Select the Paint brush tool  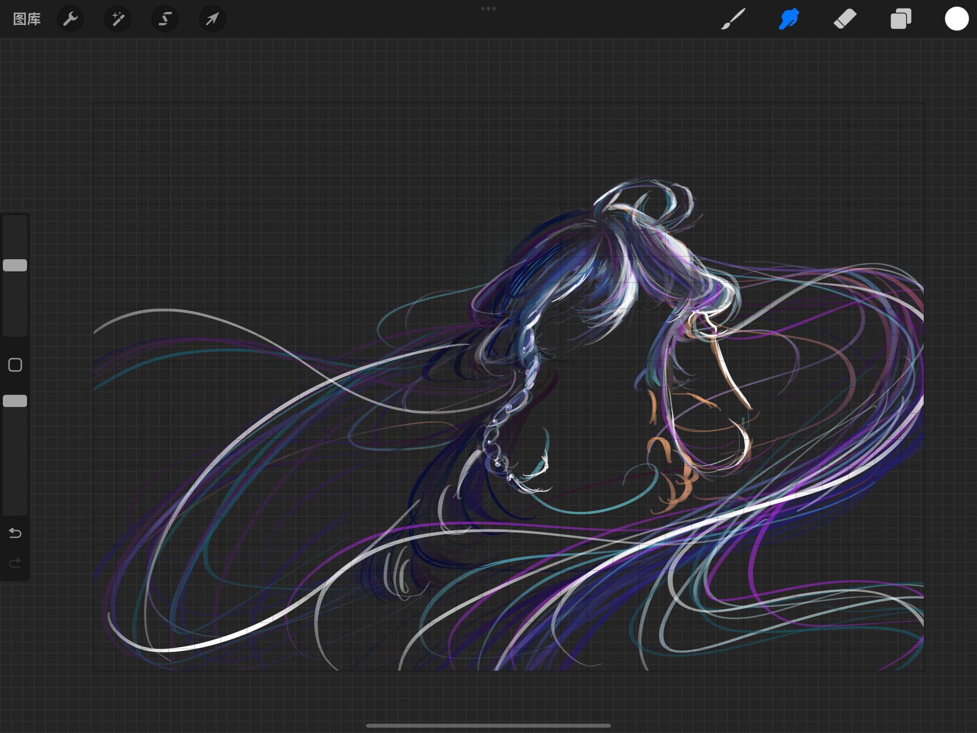click(733, 19)
